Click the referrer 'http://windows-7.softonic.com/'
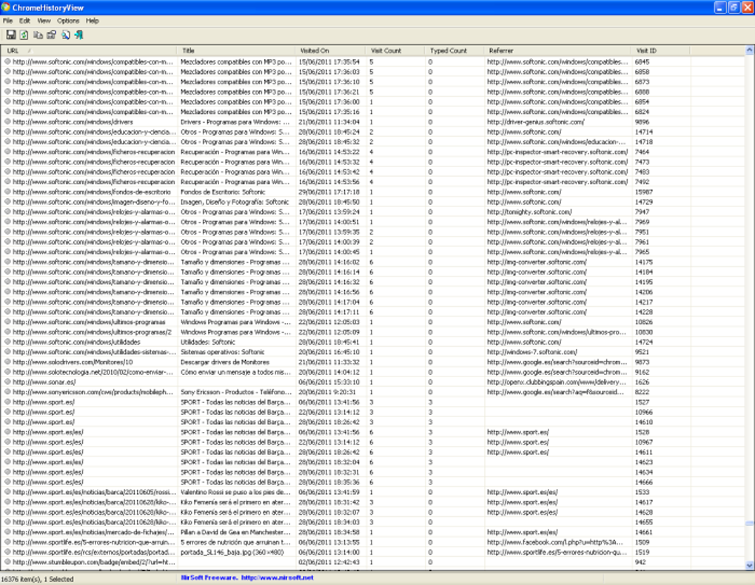The height and width of the screenshot is (585, 755). 532,352
